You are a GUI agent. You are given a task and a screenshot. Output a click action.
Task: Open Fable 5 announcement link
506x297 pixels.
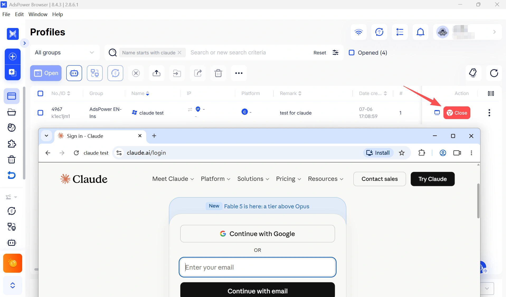[x=267, y=206]
